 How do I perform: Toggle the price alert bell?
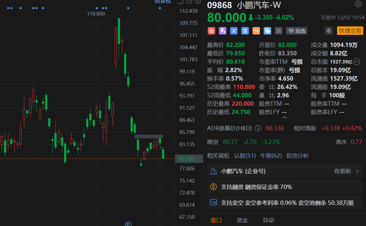click(x=328, y=31)
